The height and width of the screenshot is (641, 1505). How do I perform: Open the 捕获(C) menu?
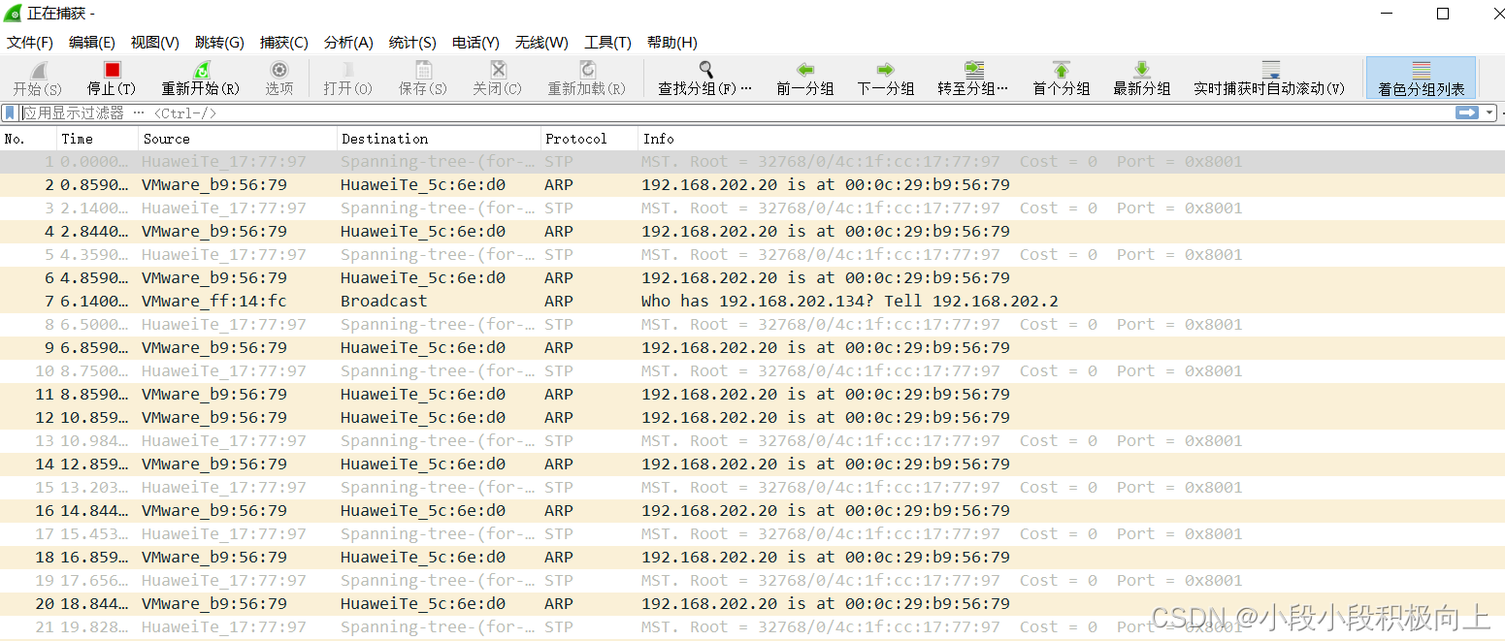284,43
